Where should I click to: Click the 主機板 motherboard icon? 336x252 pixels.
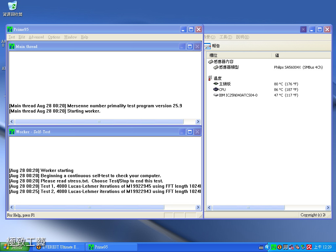pos(216,84)
